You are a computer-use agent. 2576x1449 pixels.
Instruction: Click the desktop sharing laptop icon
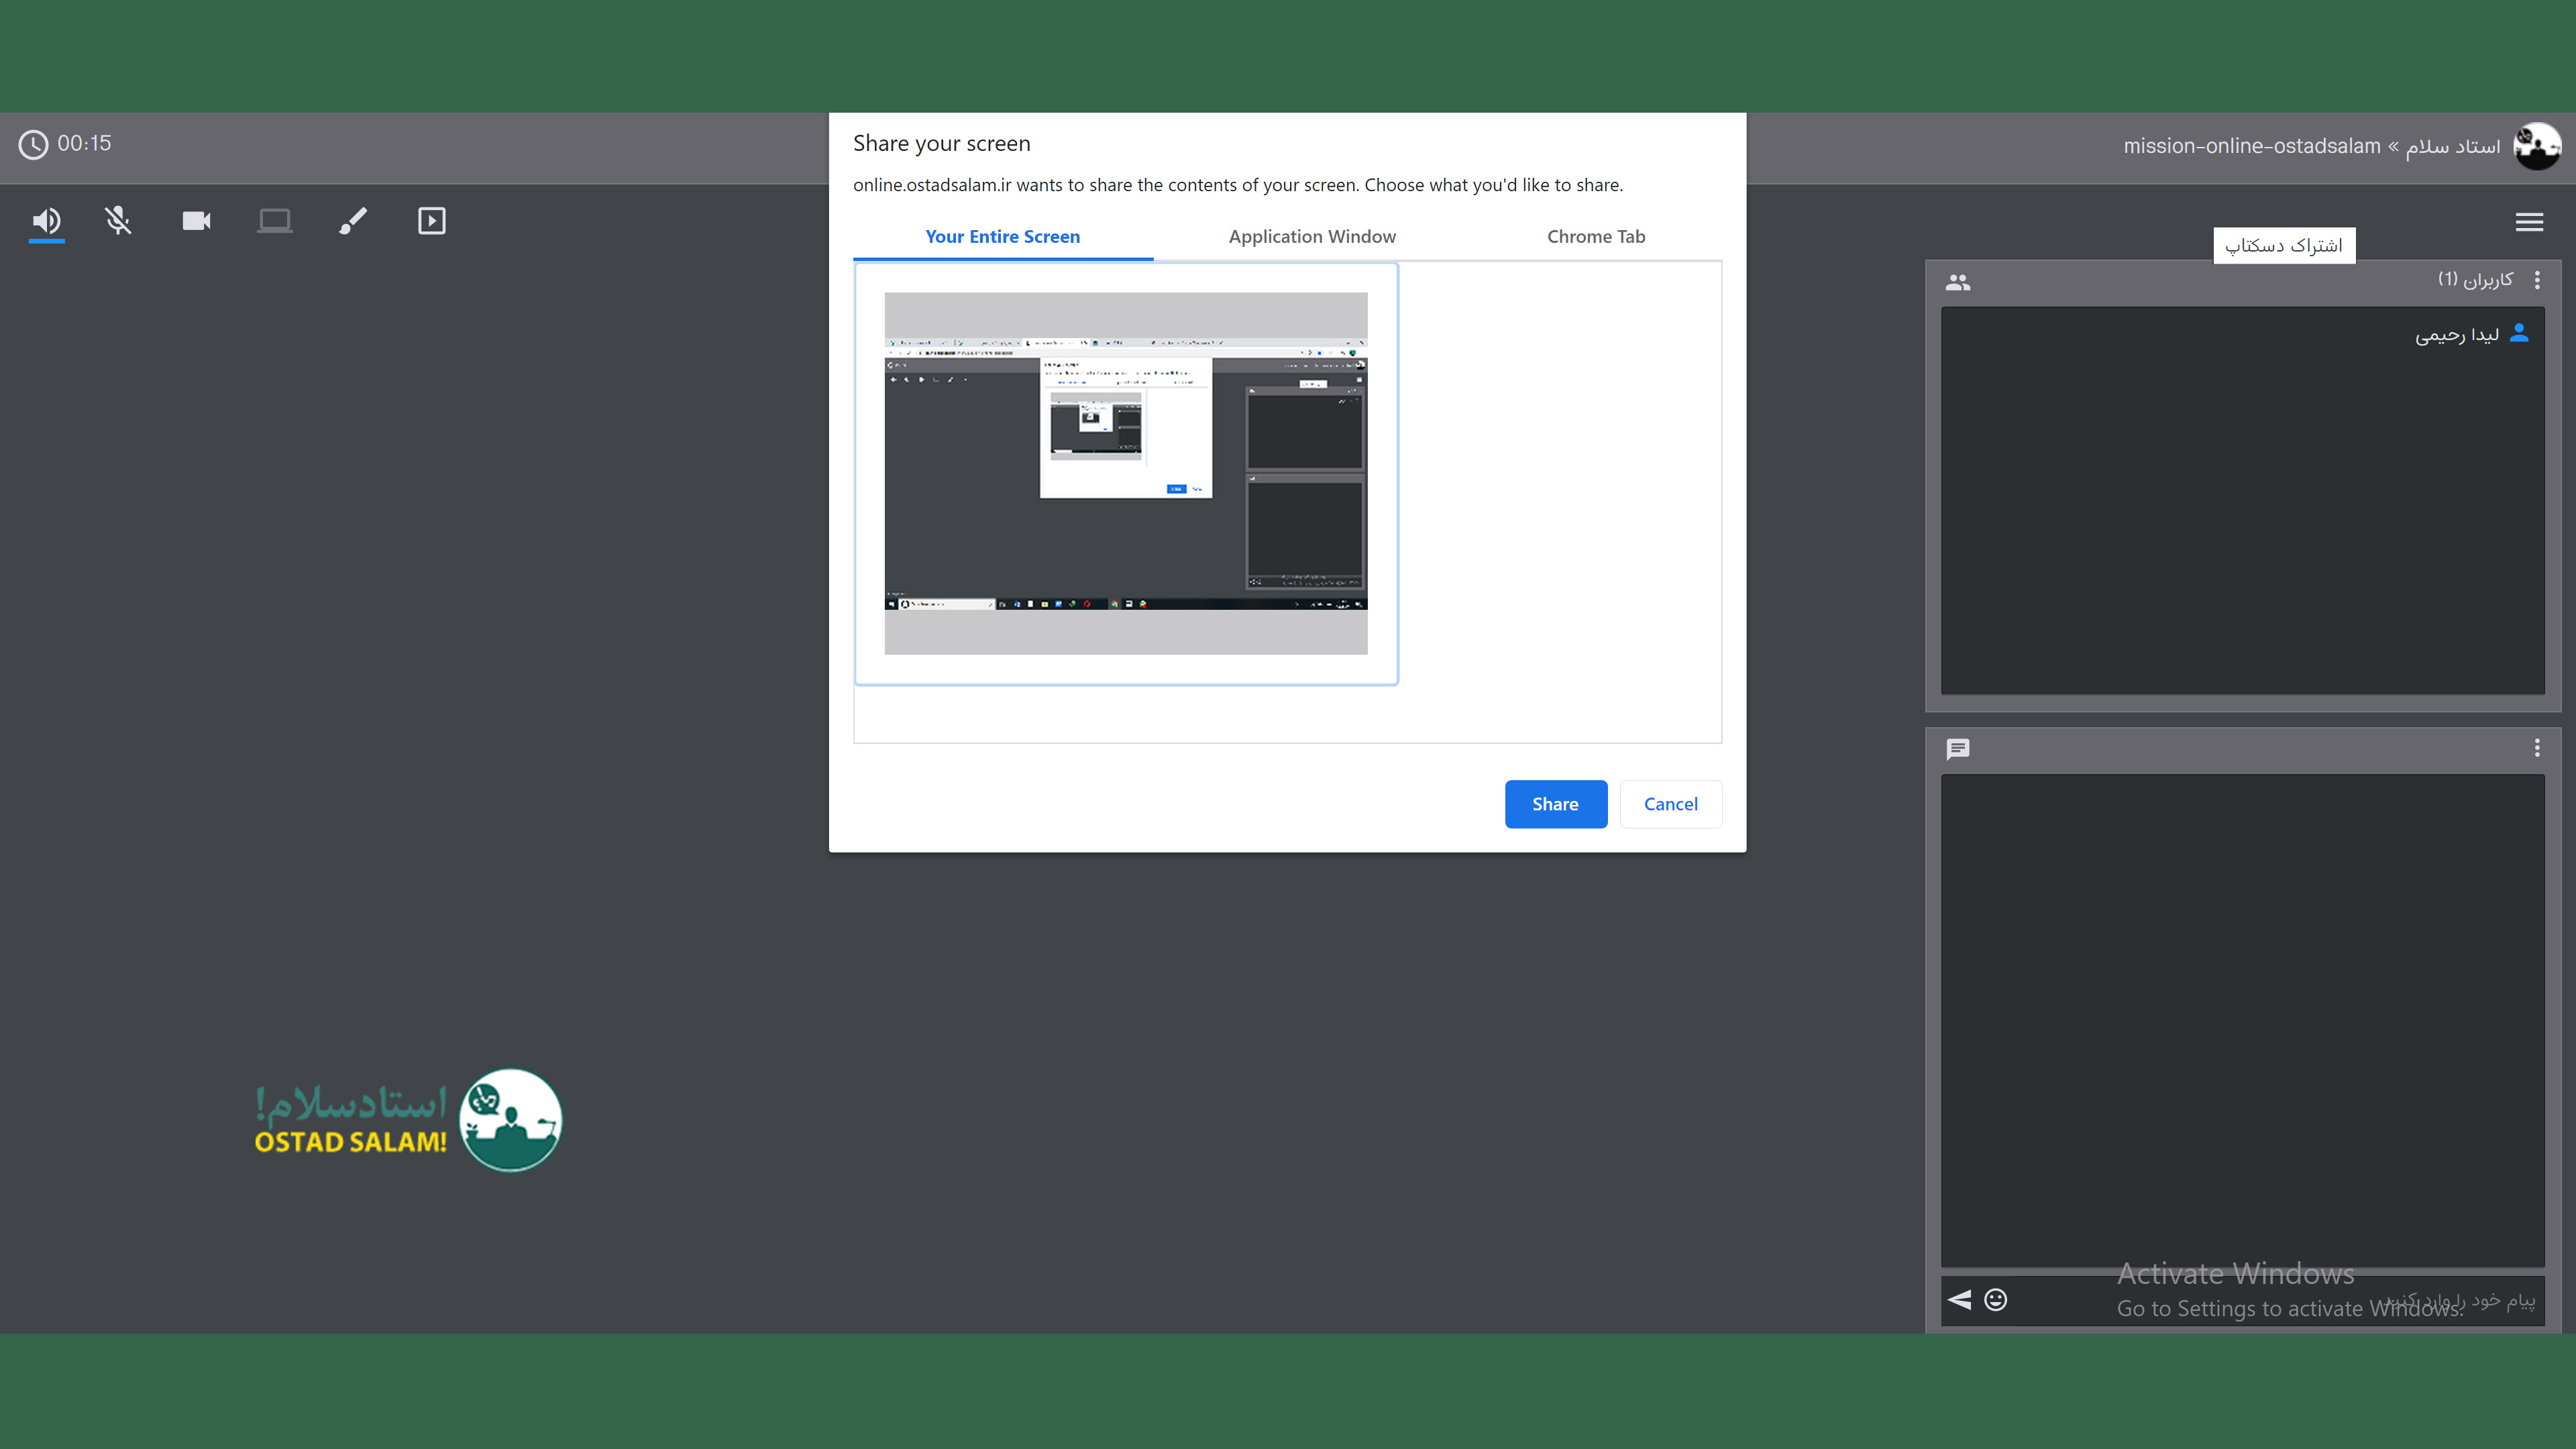pyautogui.click(x=274, y=220)
